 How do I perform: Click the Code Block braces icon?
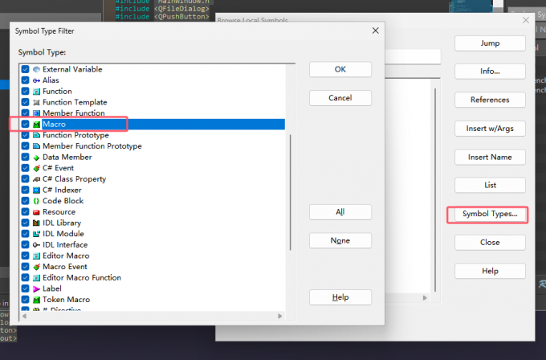36,201
